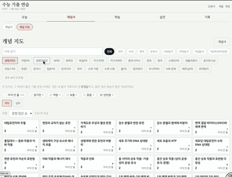Select the 프랑스어I subject chip

(x=10, y=69)
